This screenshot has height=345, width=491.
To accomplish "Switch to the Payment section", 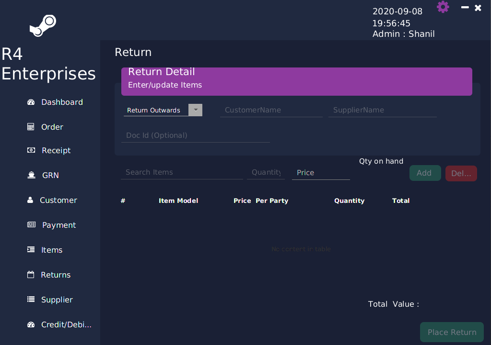I will point(59,225).
